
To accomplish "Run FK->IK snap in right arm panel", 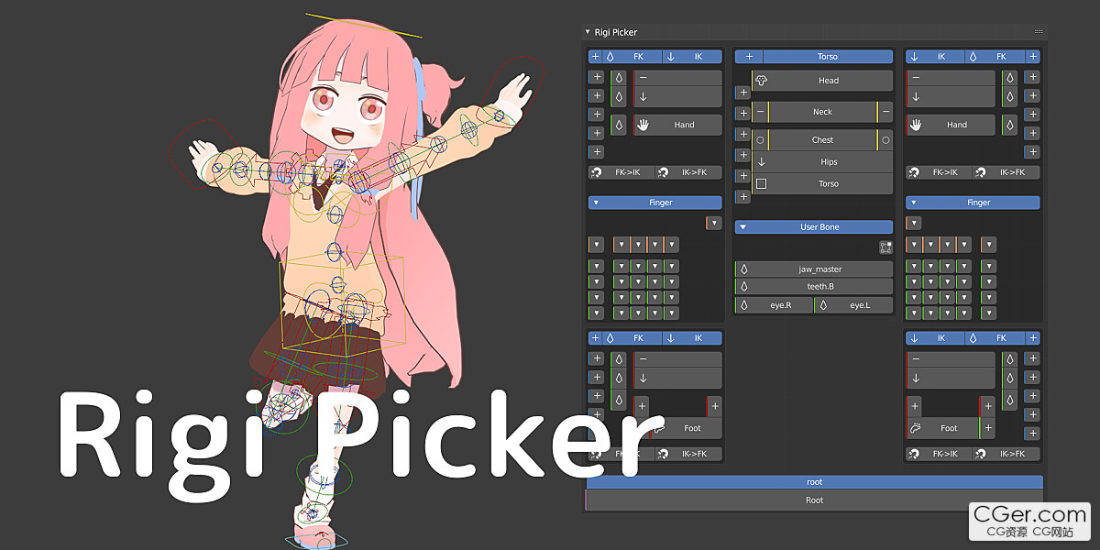I will pos(939,172).
